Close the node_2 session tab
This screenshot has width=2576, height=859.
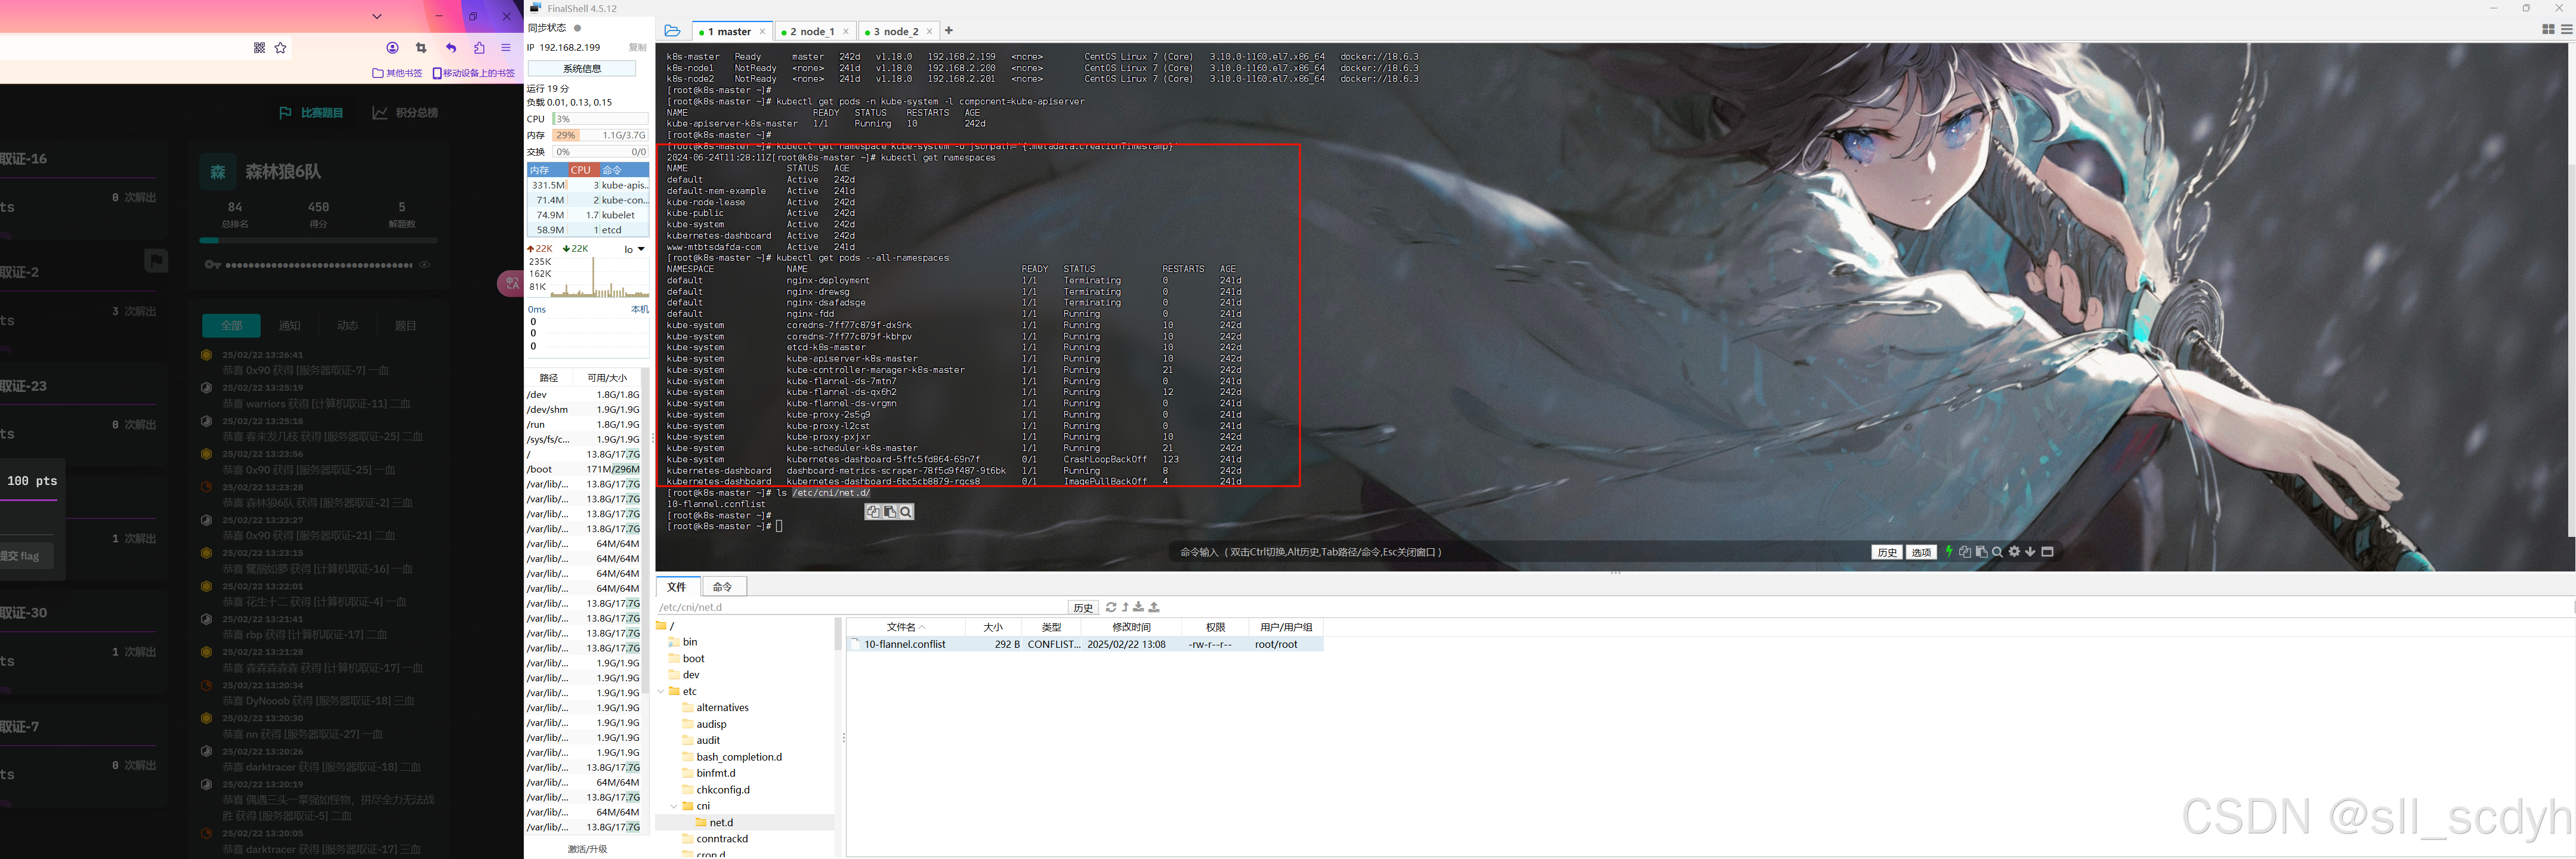click(929, 32)
